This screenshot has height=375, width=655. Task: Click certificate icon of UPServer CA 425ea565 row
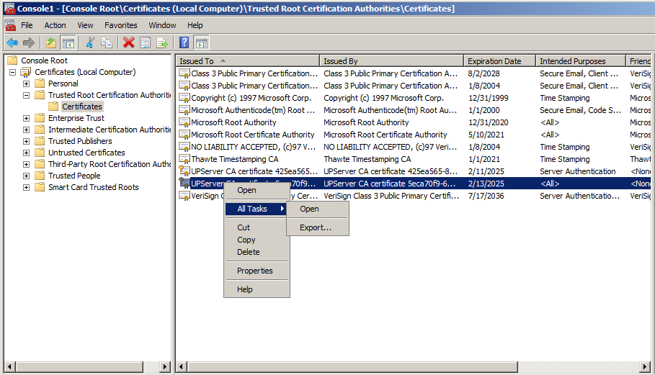(x=184, y=171)
